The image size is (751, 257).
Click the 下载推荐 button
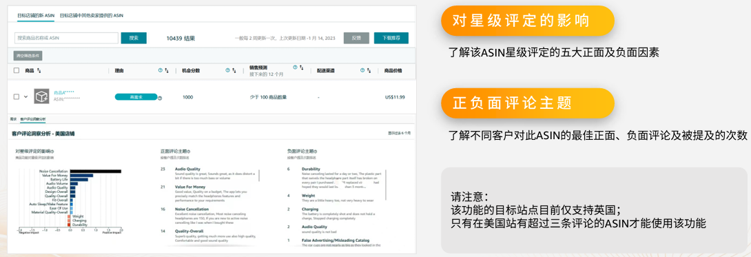tap(391, 39)
